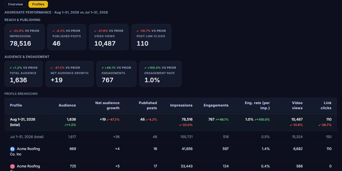Click the Aug 1–31, 2026 (total) row label

[23, 122]
